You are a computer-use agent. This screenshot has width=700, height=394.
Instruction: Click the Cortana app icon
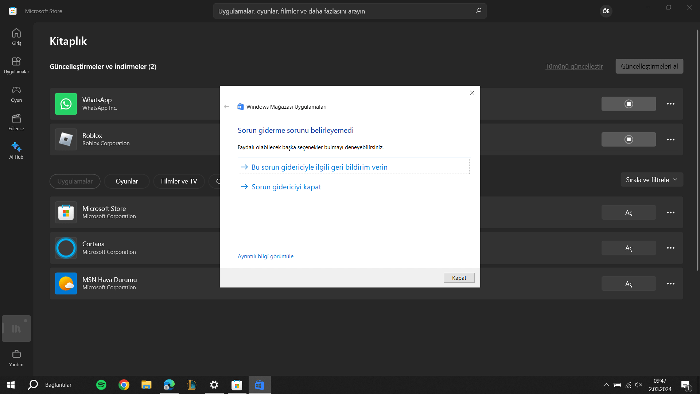pos(66,248)
